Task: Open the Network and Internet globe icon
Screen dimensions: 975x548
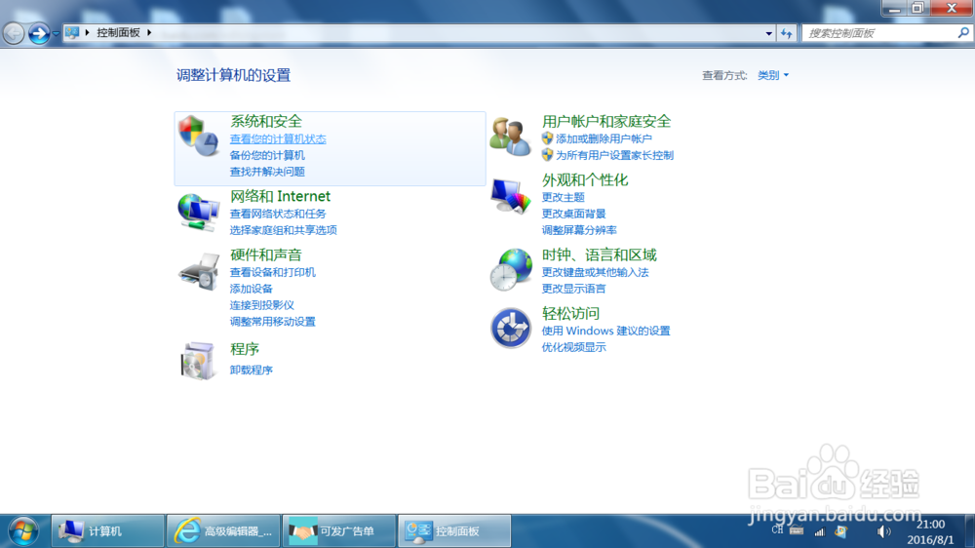Action: click(x=198, y=213)
